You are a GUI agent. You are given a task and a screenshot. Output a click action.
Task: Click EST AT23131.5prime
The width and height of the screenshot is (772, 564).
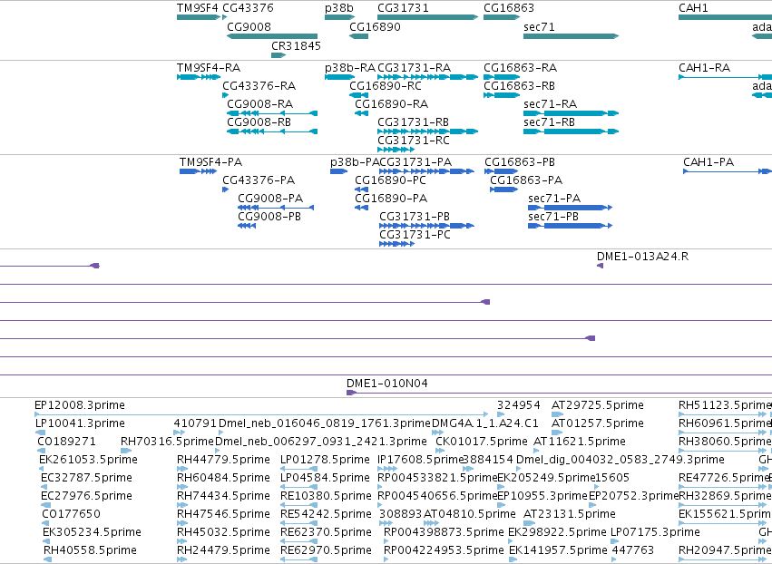(569, 514)
